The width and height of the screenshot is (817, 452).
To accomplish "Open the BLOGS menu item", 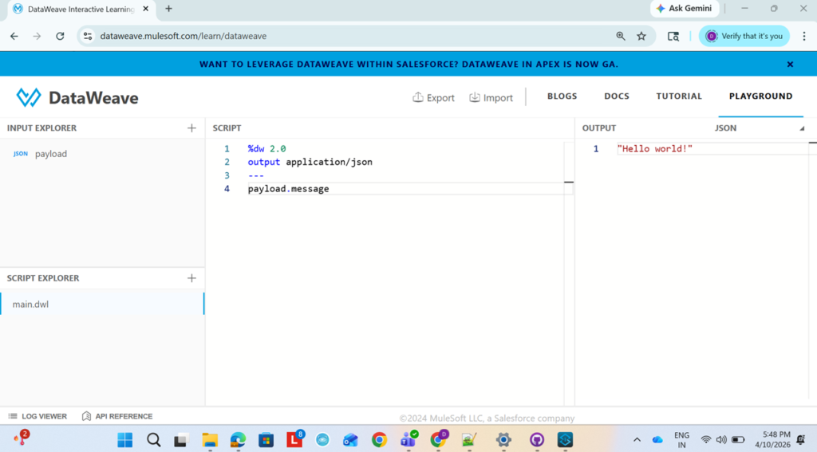I will [x=562, y=96].
